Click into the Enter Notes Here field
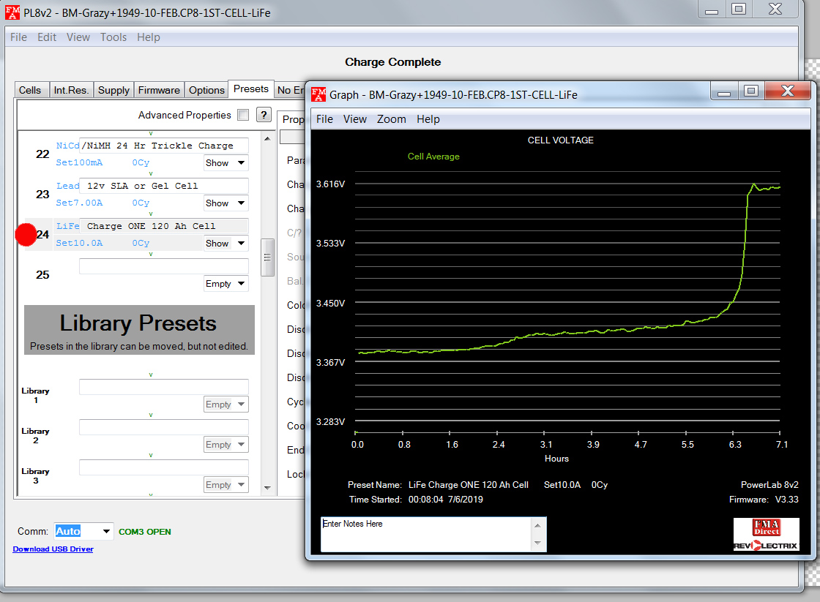 pyautogui.click(x=425, y=534)
